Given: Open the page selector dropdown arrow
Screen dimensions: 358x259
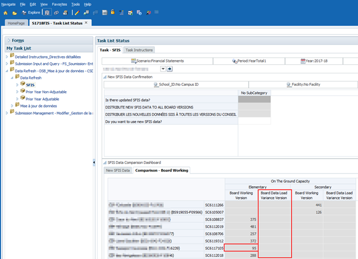Looking at the screenshot, I should (x=163, y=69).
